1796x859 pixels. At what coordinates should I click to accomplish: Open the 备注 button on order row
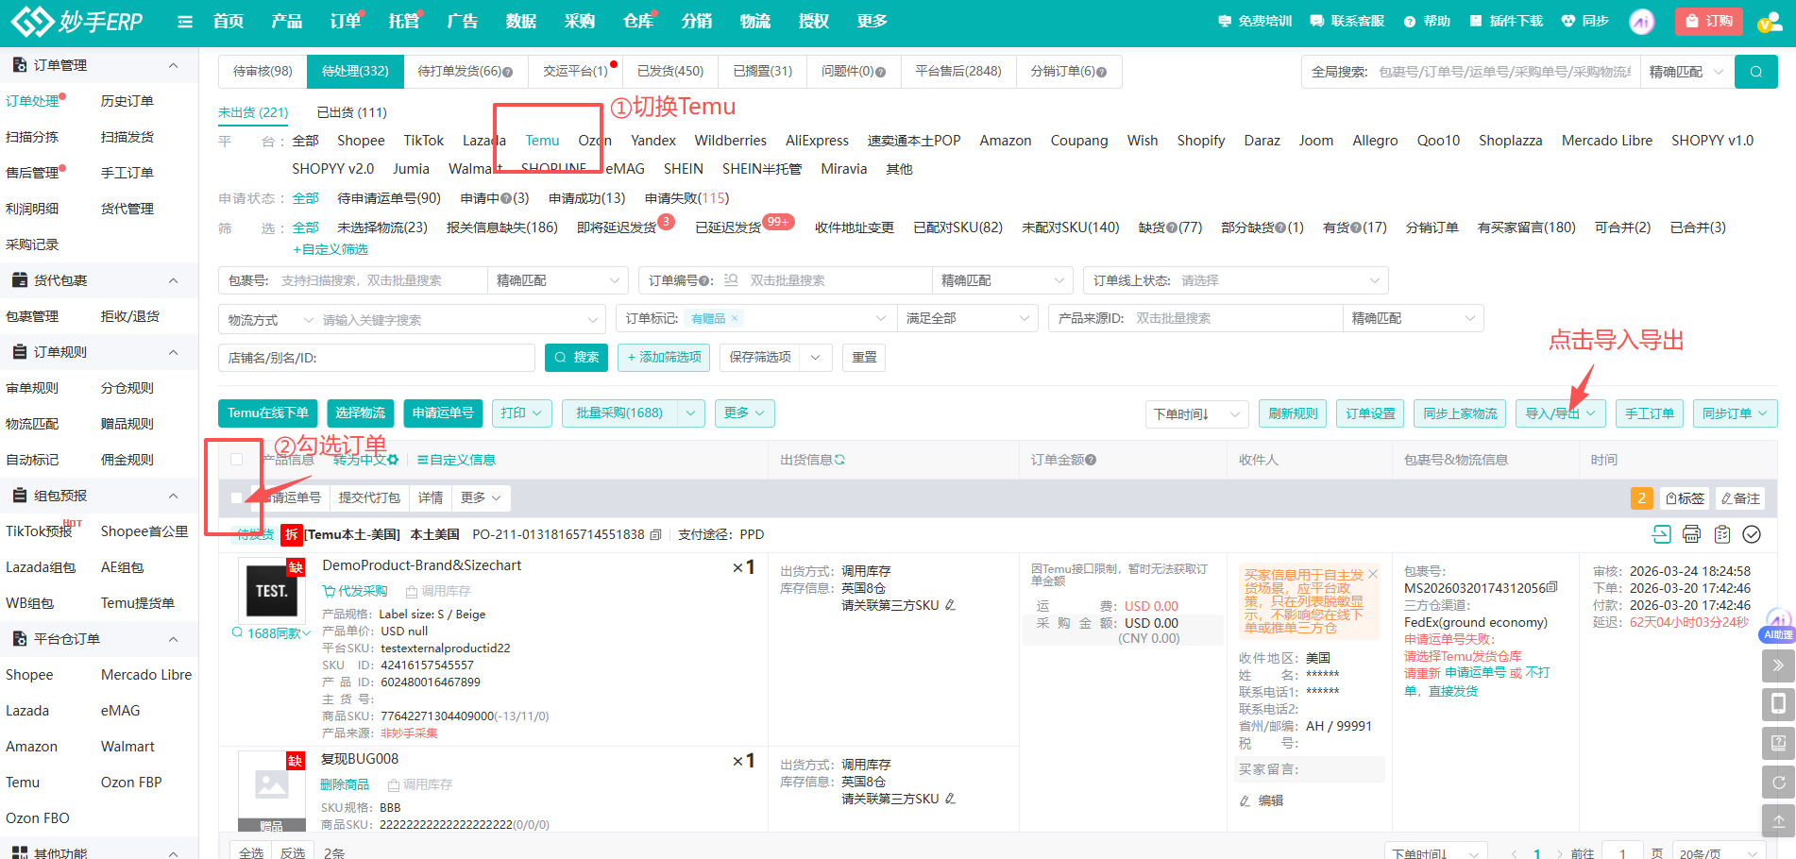click(x=1740, y=497)
